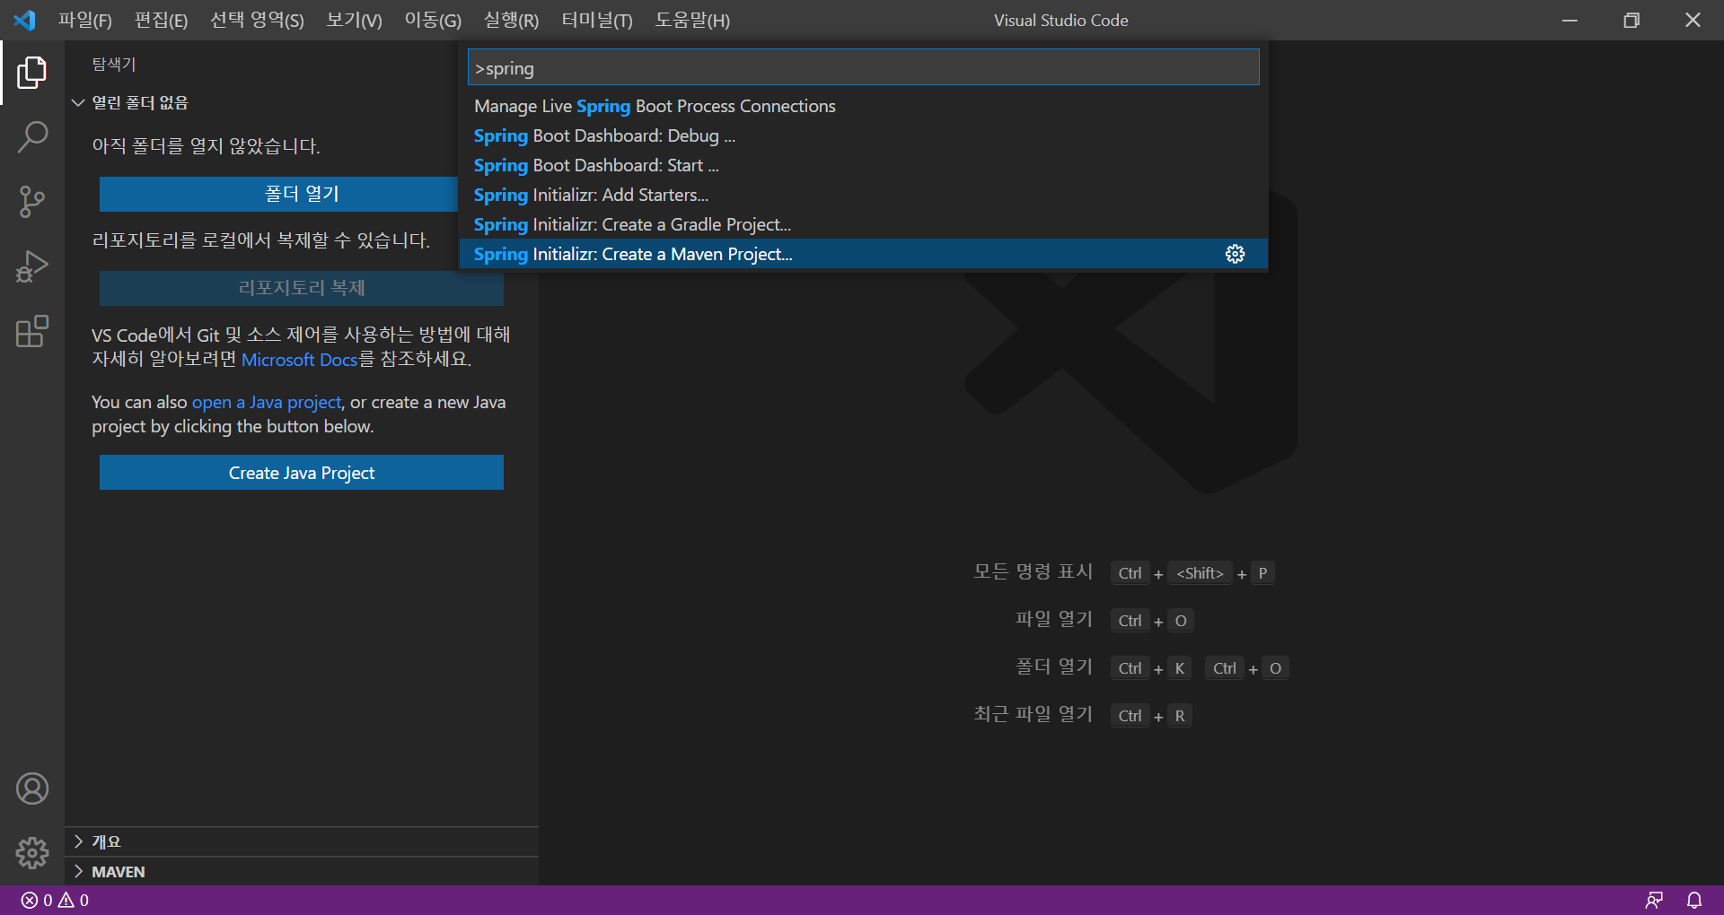This screenshot has height=915, width=1724.
Task: Open the Extensions view icon
Action: [32, 331]
